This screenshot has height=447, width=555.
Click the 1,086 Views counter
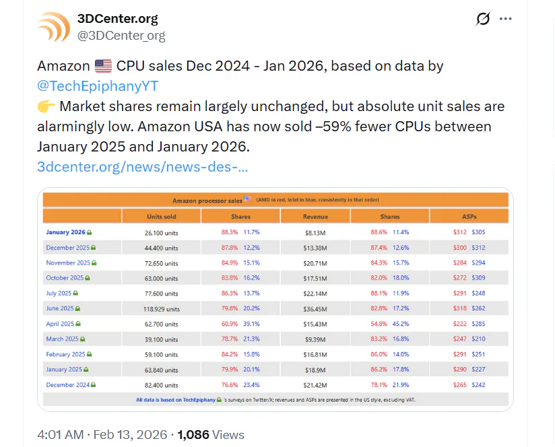tap(193, 434)
